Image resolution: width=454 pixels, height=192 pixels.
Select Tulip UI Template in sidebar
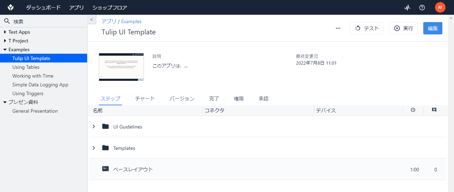tap(43, 58)
